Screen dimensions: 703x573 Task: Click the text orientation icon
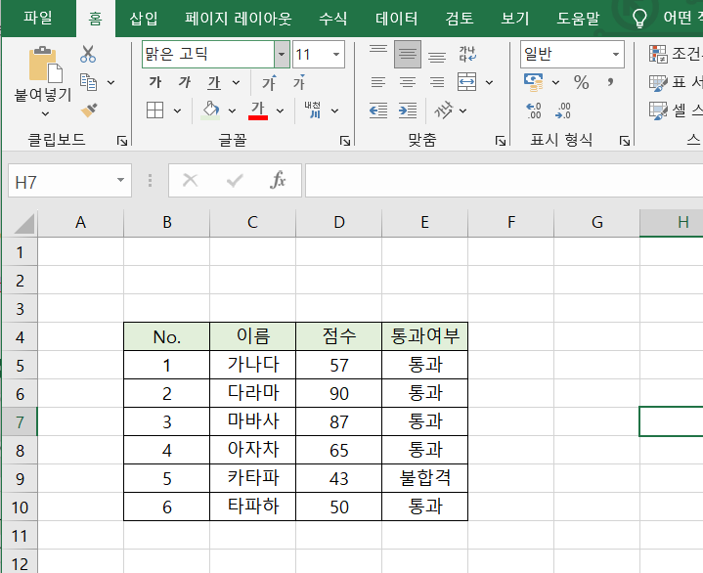(x=443, y=110)
